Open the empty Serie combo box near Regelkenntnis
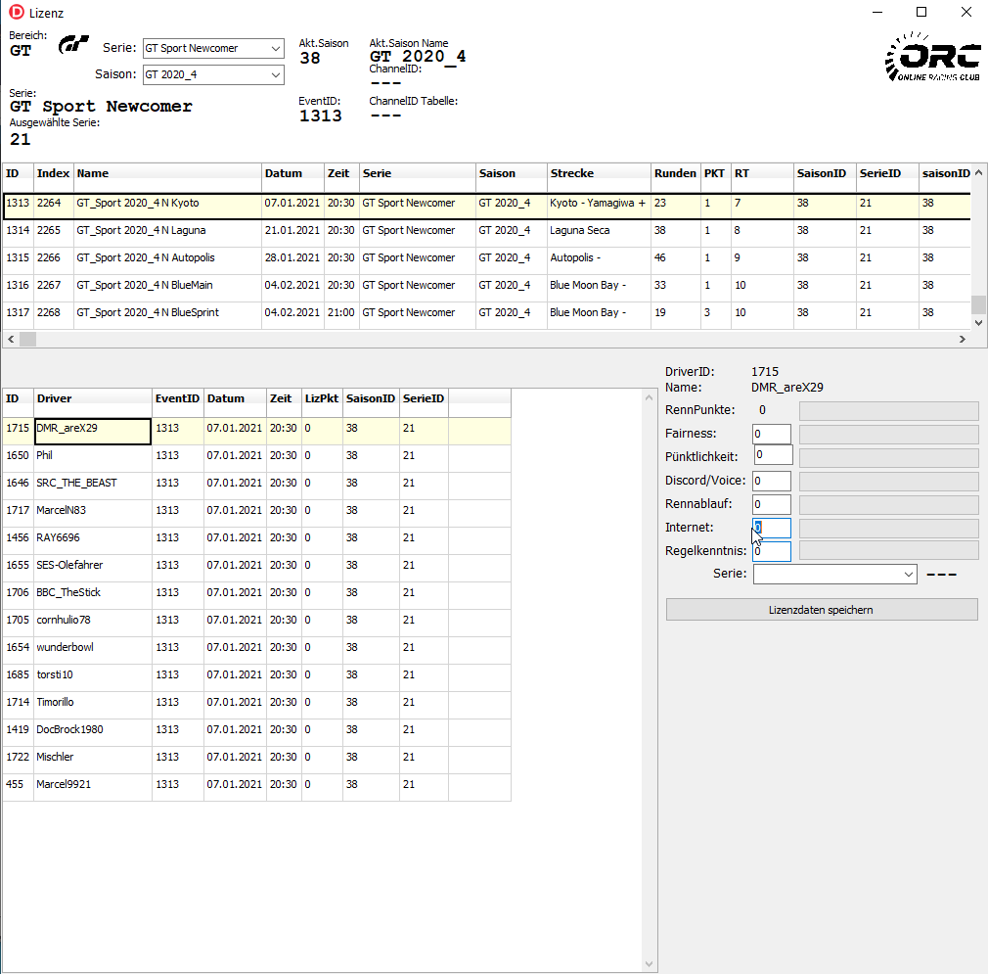Viewport: 988px width, 974px height. tap(834, 575)
